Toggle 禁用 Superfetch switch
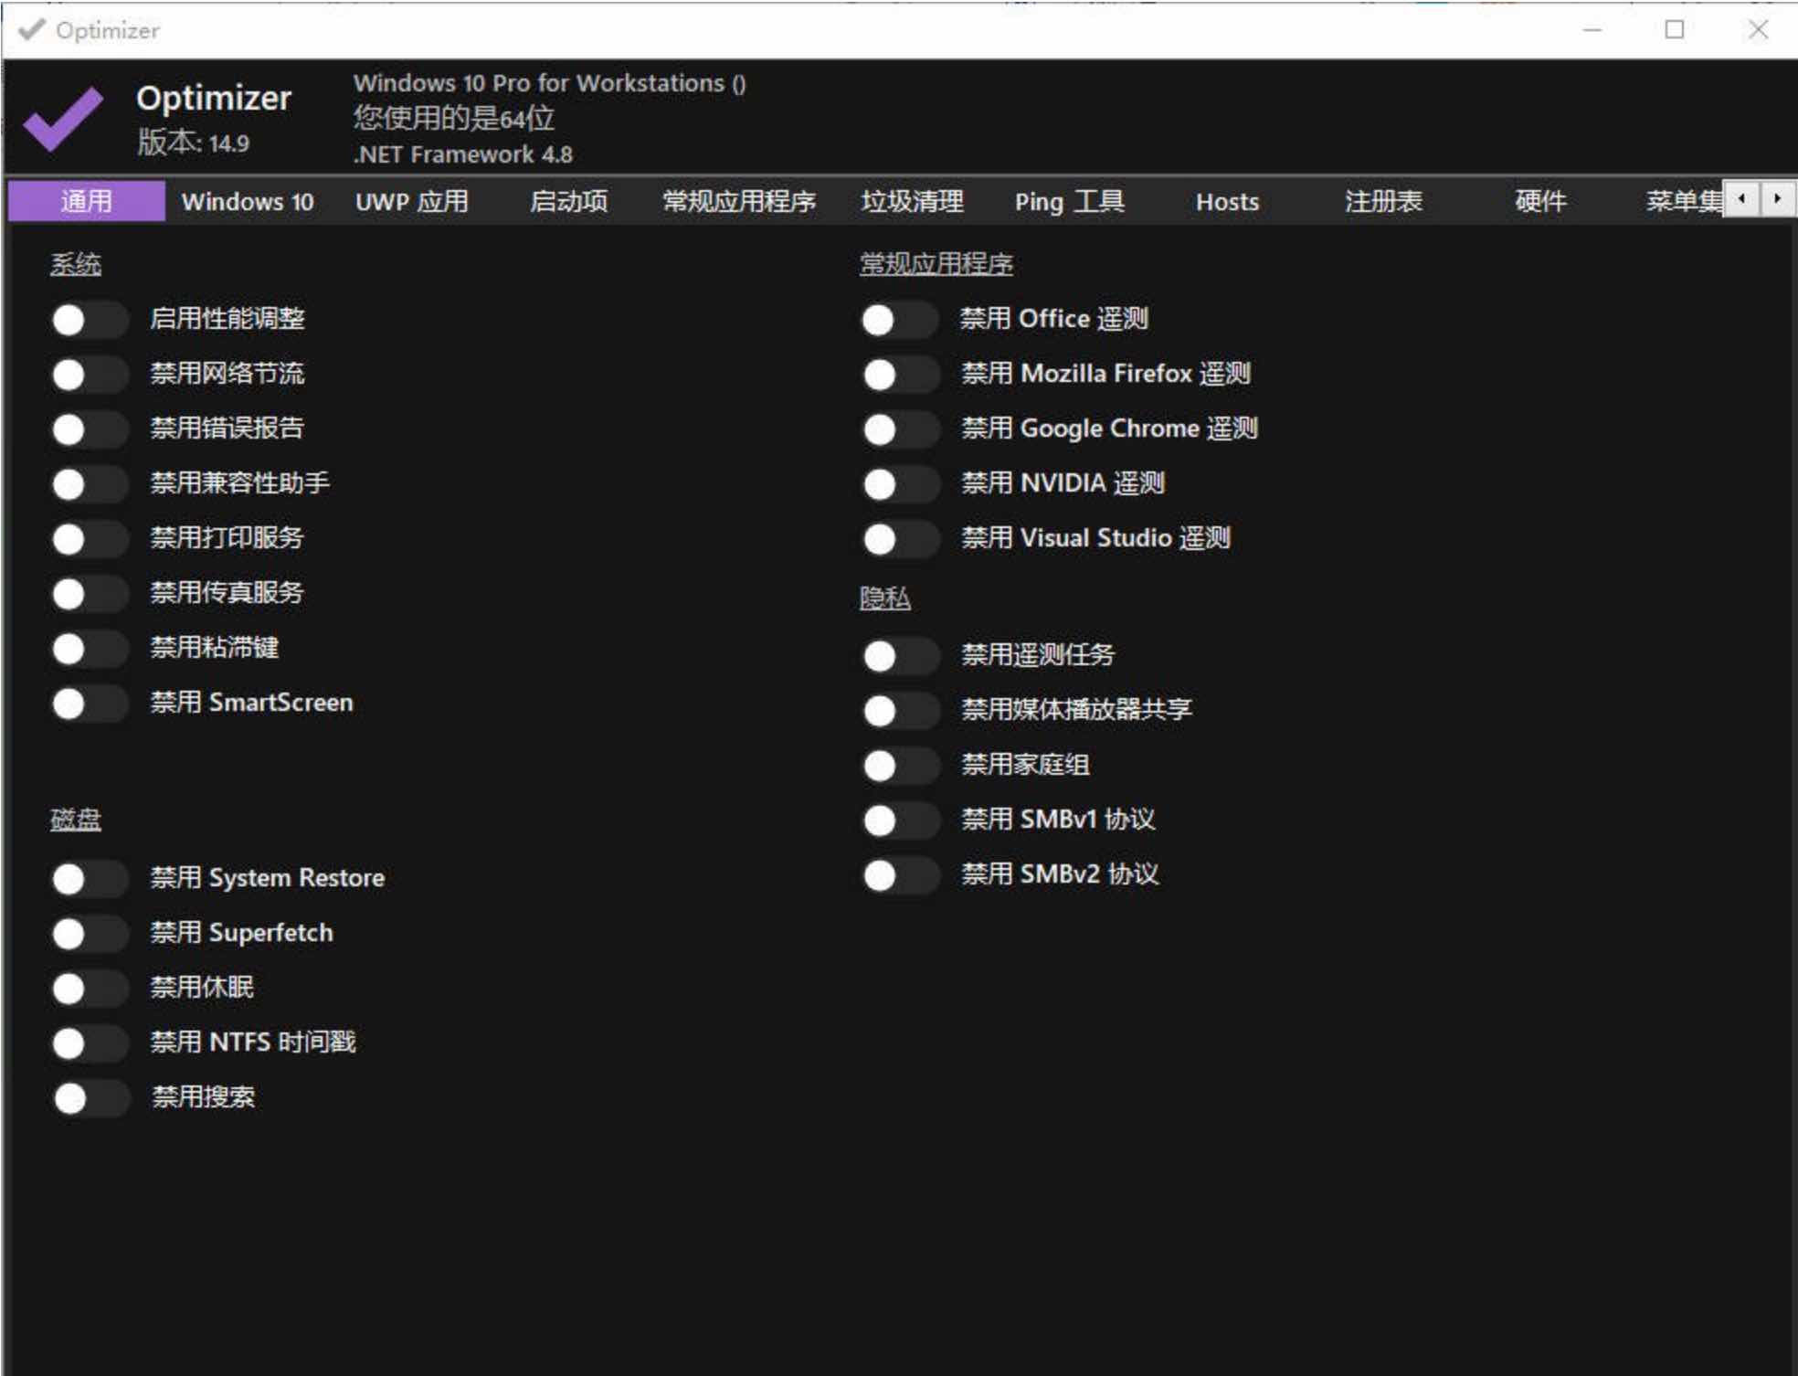This screenshot has height=1376, width=1798. click(89, 934)
